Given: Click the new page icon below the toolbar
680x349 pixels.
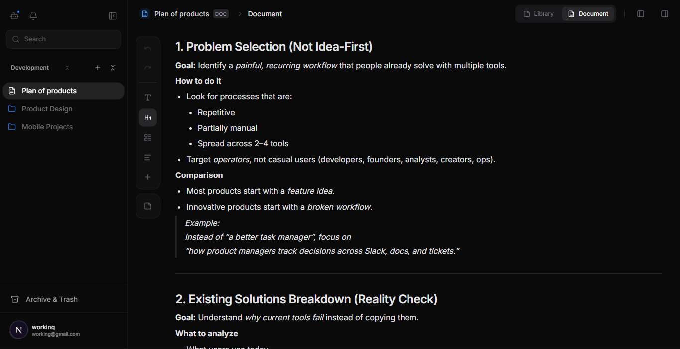Looking at the screenshot, I should (147, 205).
